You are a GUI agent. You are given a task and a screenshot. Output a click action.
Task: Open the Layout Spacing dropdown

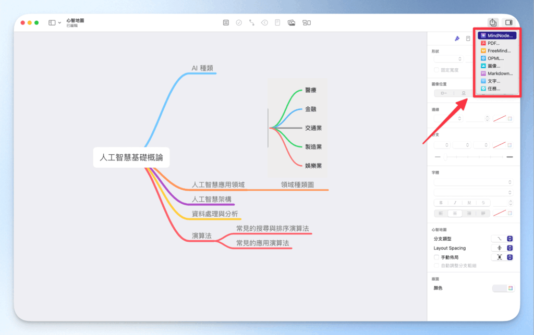(x=502, y=247)
